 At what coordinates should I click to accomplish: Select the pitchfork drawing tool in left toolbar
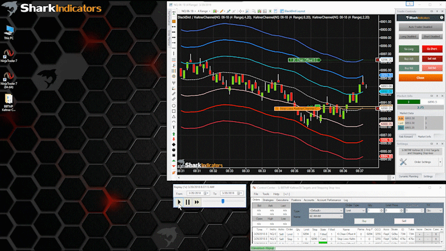click(x=173, y=83)
